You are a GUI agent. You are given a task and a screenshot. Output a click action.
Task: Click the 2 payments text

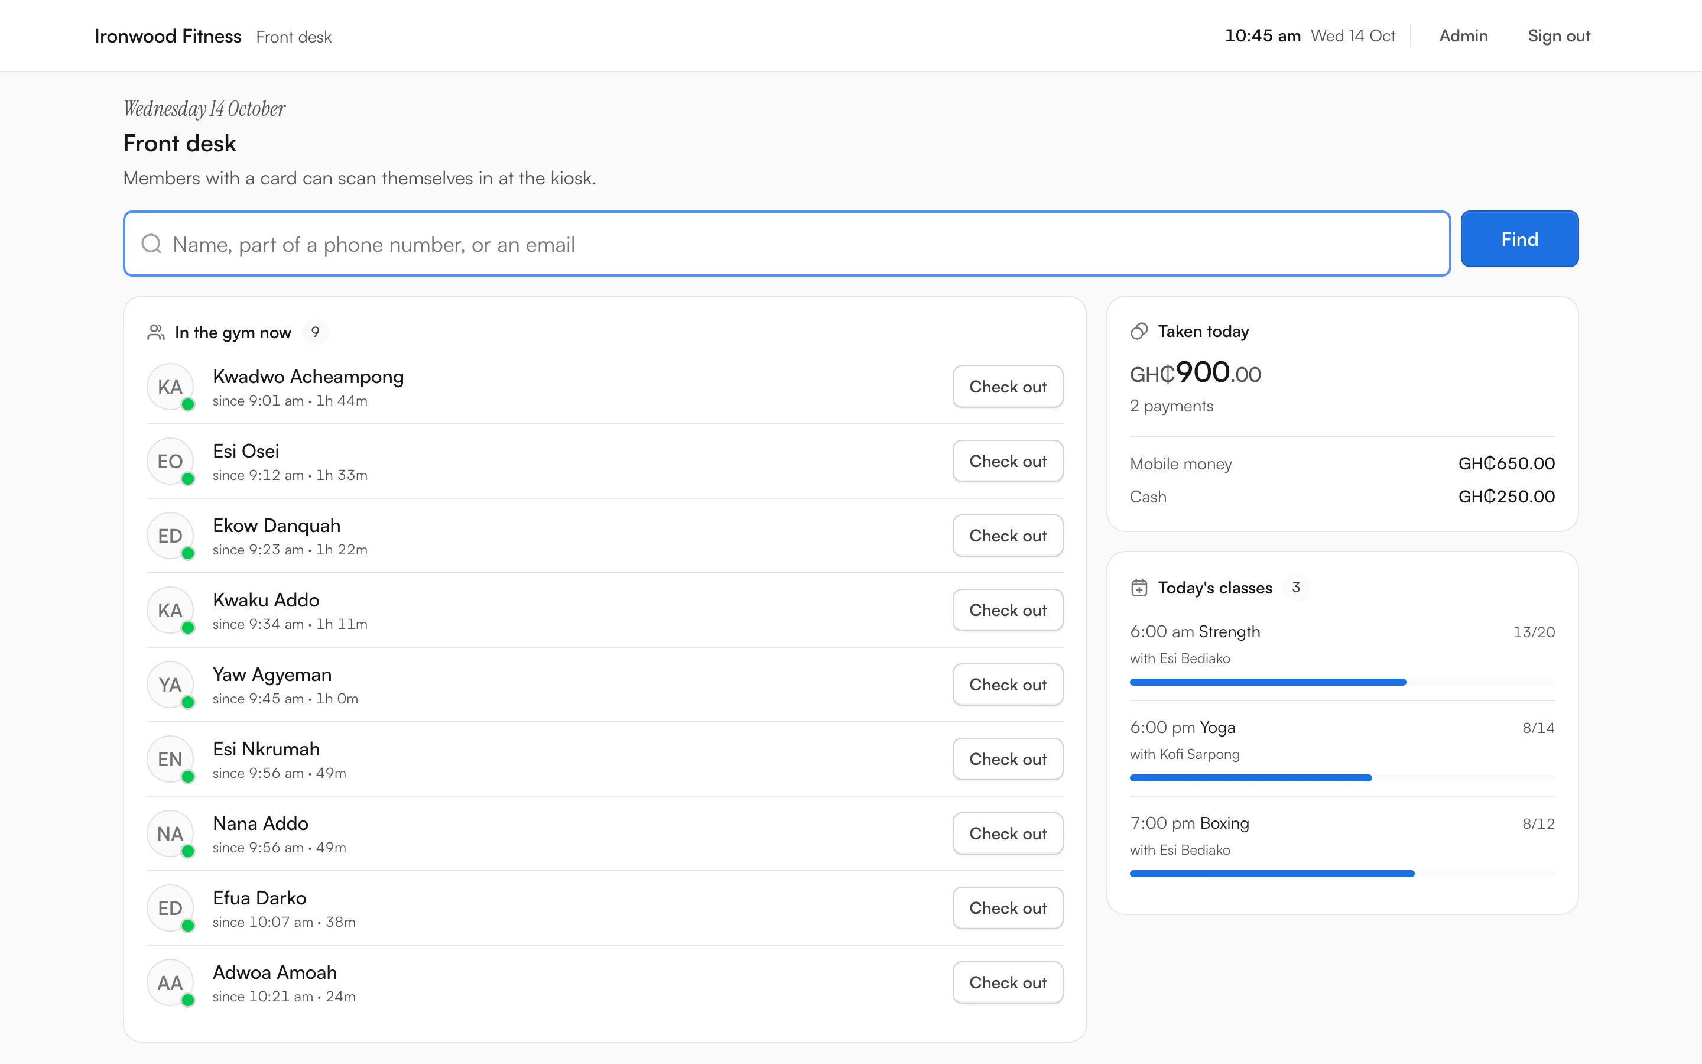1171,406
